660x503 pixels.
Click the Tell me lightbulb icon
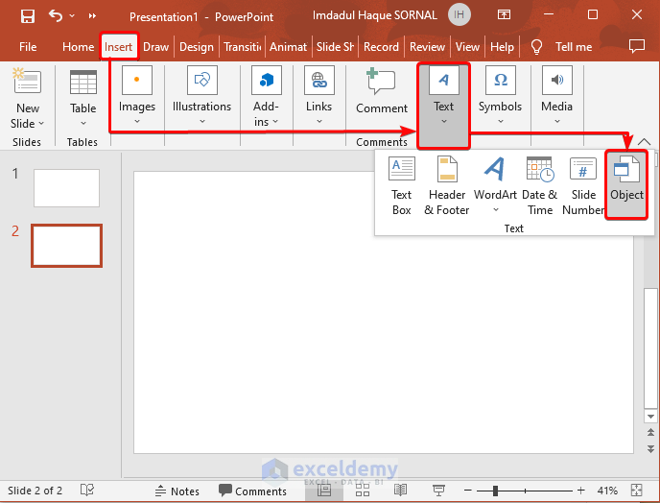pos(536,47)
